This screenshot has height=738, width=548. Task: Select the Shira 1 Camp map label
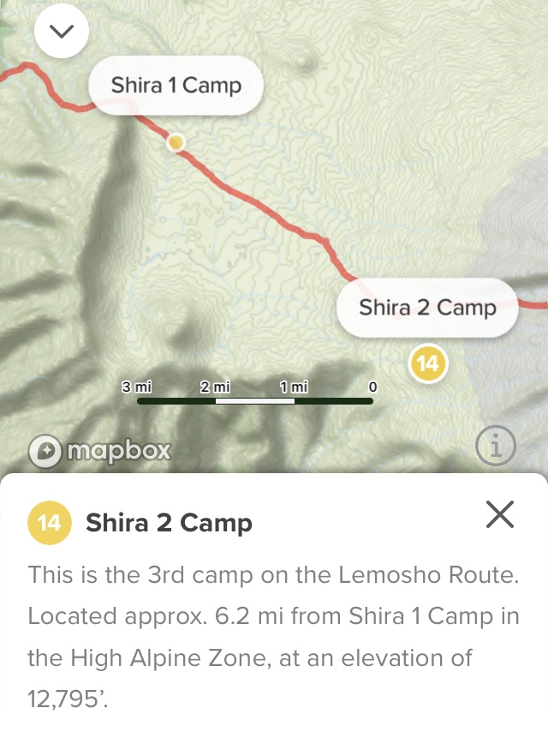[176, 85]
